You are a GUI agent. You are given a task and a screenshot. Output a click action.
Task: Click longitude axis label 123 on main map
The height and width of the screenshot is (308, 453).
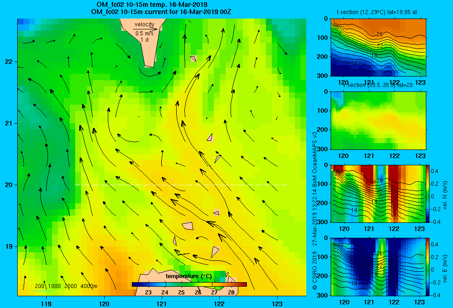(277, 303)
